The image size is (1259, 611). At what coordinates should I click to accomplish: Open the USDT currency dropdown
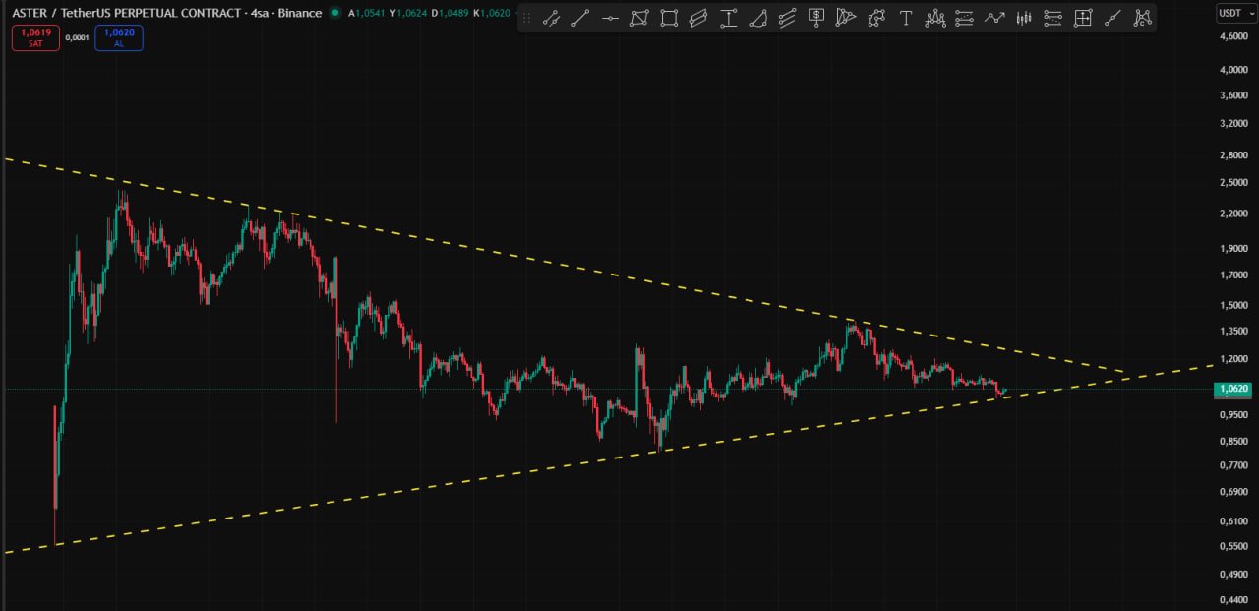(1235, 13)
